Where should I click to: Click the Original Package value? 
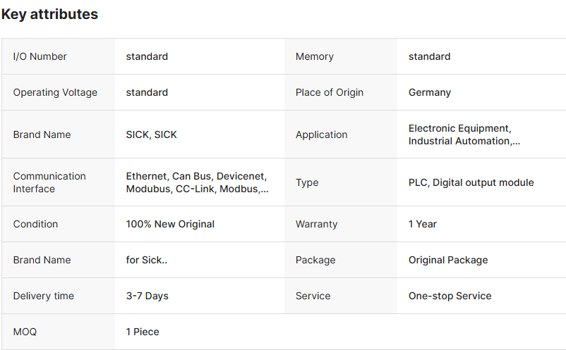pos(447,260)
